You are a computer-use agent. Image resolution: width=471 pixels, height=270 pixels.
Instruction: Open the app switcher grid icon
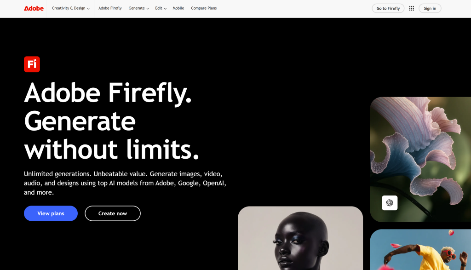[x=412, y=8]
